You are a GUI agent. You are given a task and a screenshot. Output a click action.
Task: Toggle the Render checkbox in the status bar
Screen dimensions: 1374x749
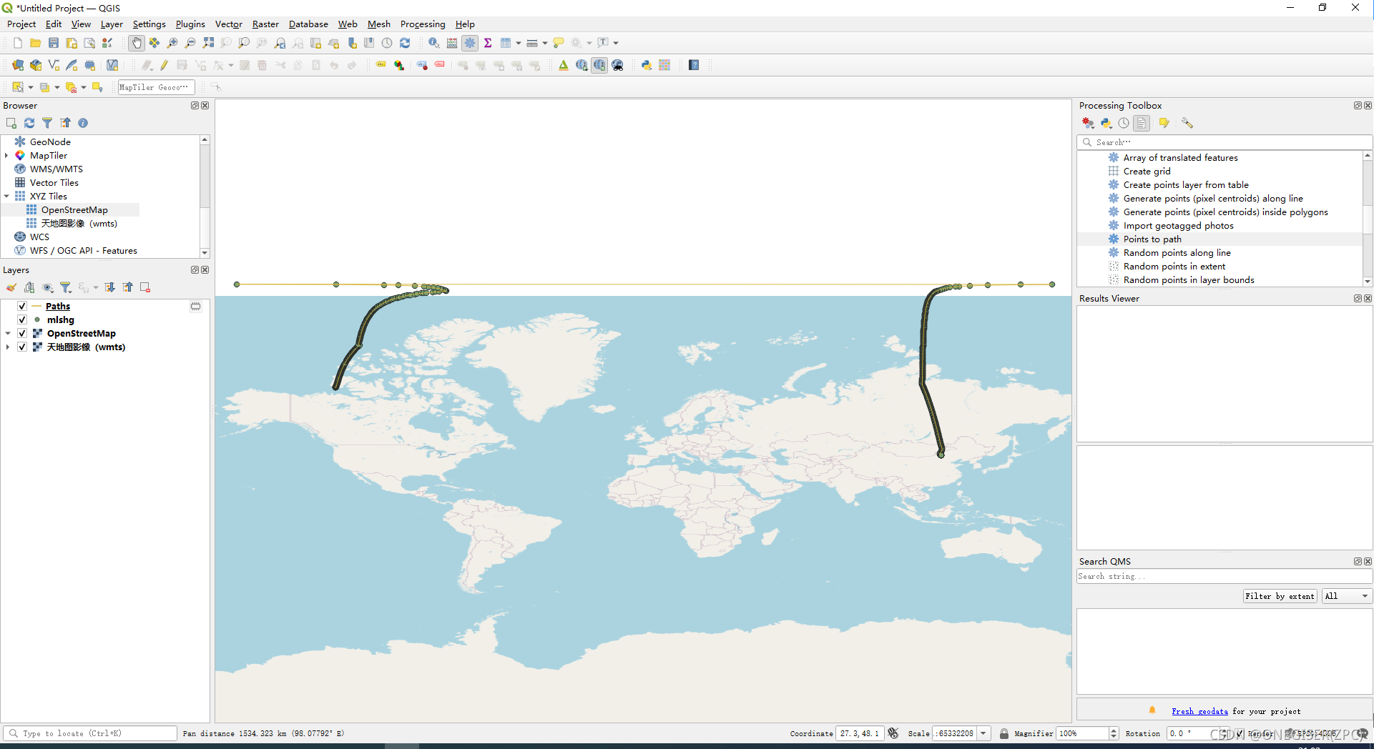tap(1240, 733)
